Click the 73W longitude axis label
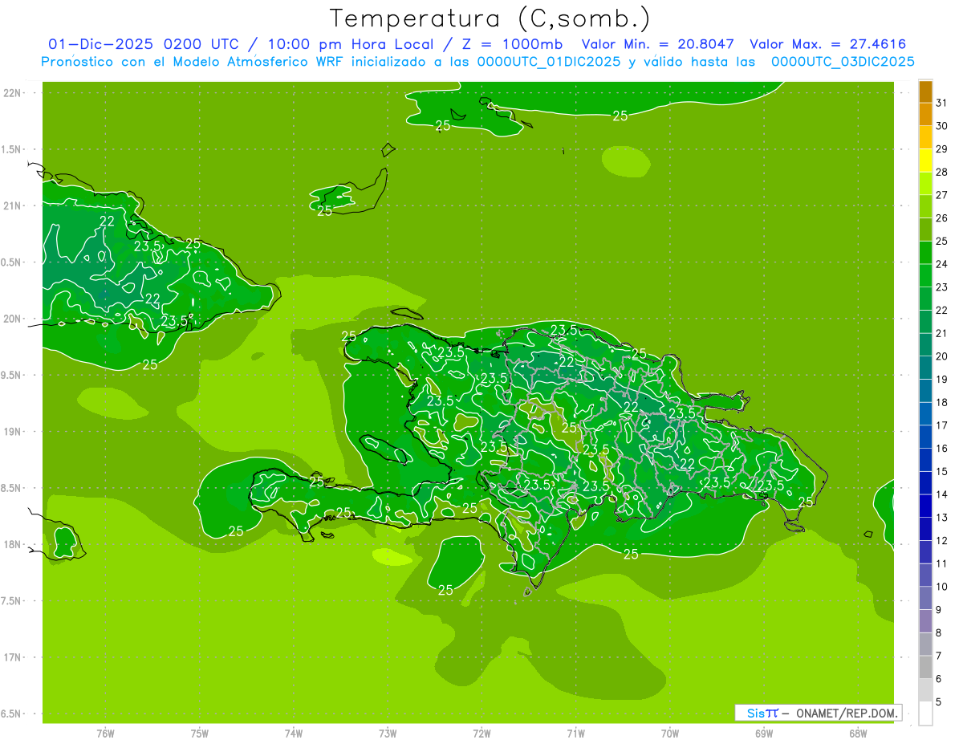 [x=388, y=734]
